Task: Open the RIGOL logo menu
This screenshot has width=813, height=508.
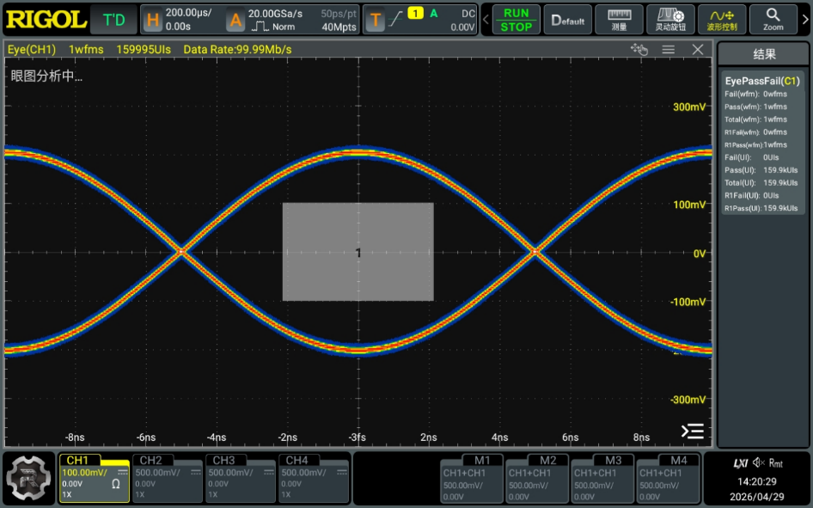Action: pos(46,20)
